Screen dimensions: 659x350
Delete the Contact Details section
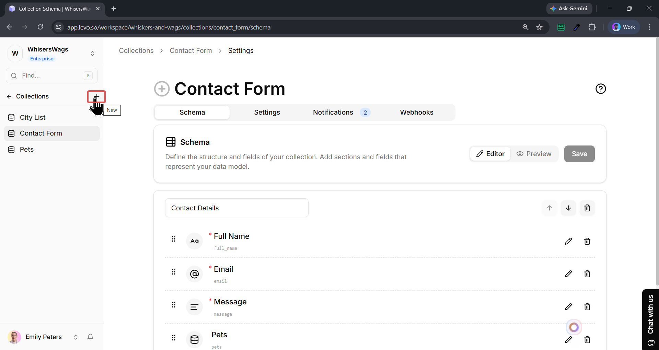coord(587,208)
